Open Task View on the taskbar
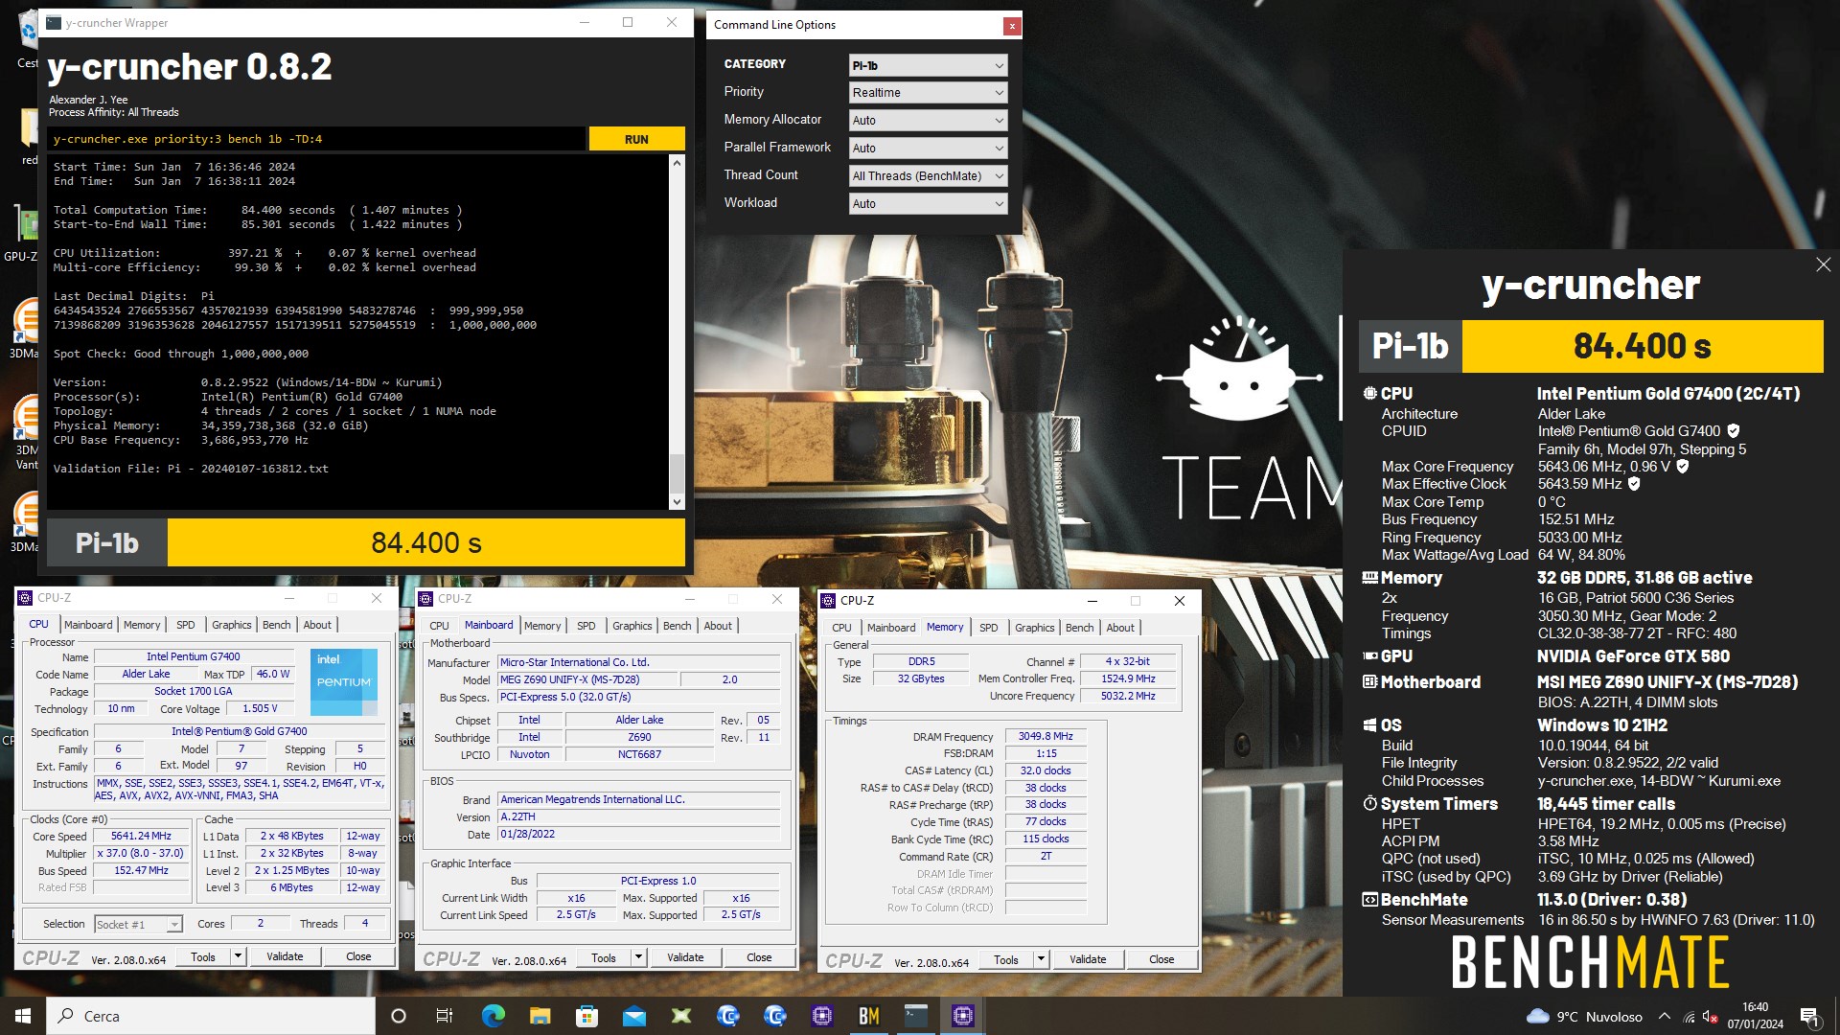The image size is (1840, 1035). point(445,1016)
